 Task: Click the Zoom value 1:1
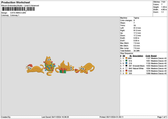[162, 12]
